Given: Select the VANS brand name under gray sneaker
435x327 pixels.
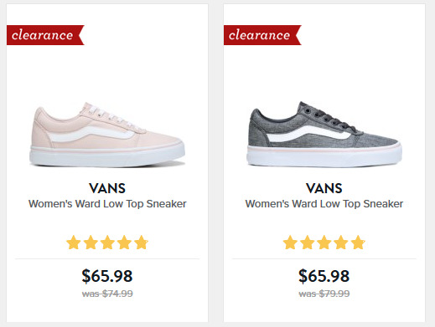Looking at the screenshot, I should point(324,188).
